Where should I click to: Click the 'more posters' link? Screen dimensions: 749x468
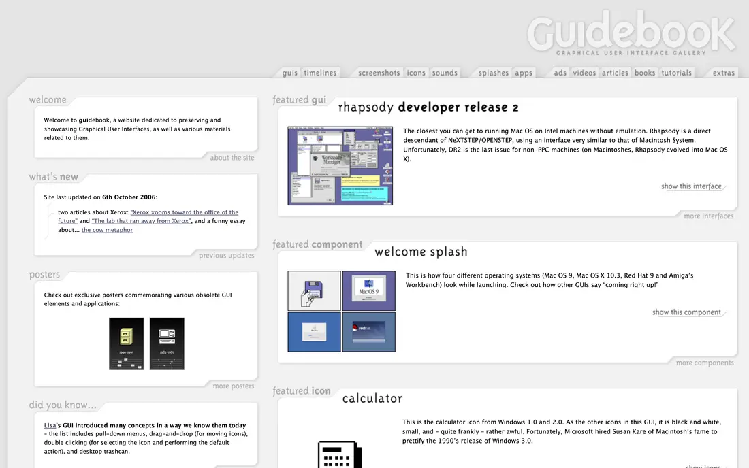coord(233,386)
